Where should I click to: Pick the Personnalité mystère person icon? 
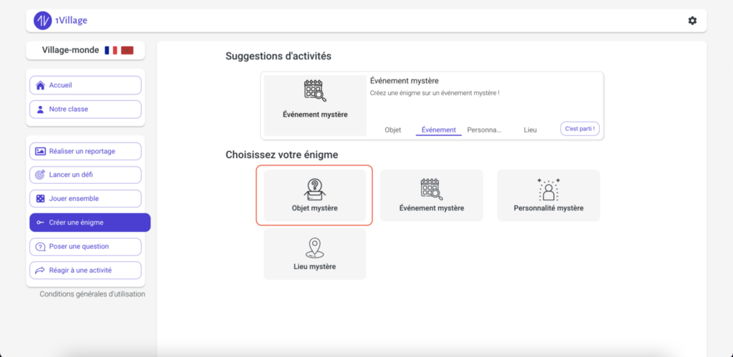pos(548,190)
